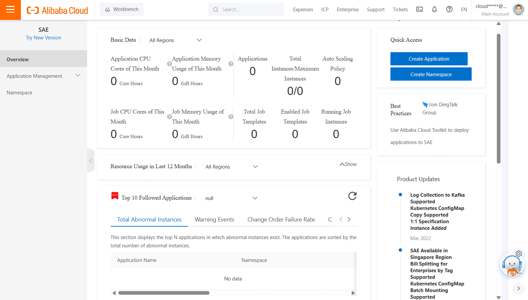Open Basic Data All Regions dropdown
Image resolution: width=528 pixels, height=300 pixels.
click(175, 40)
